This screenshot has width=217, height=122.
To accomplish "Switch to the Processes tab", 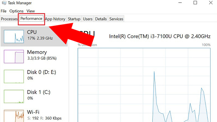I will click(9, 19).
